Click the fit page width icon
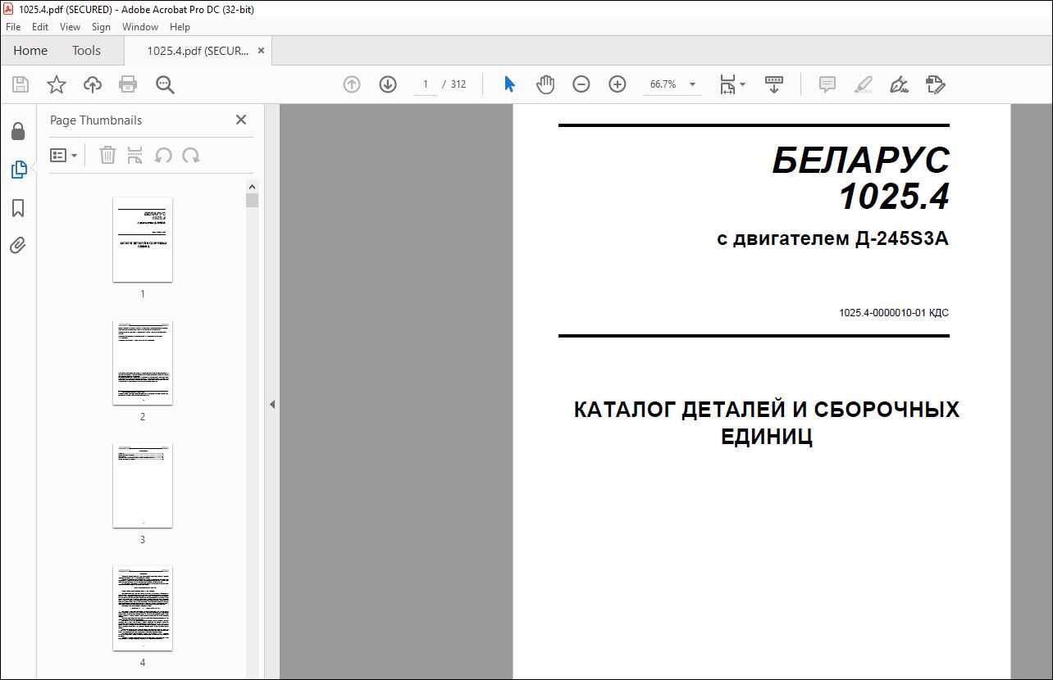Viewport: 1053px width, 680px height. [727, 84]
